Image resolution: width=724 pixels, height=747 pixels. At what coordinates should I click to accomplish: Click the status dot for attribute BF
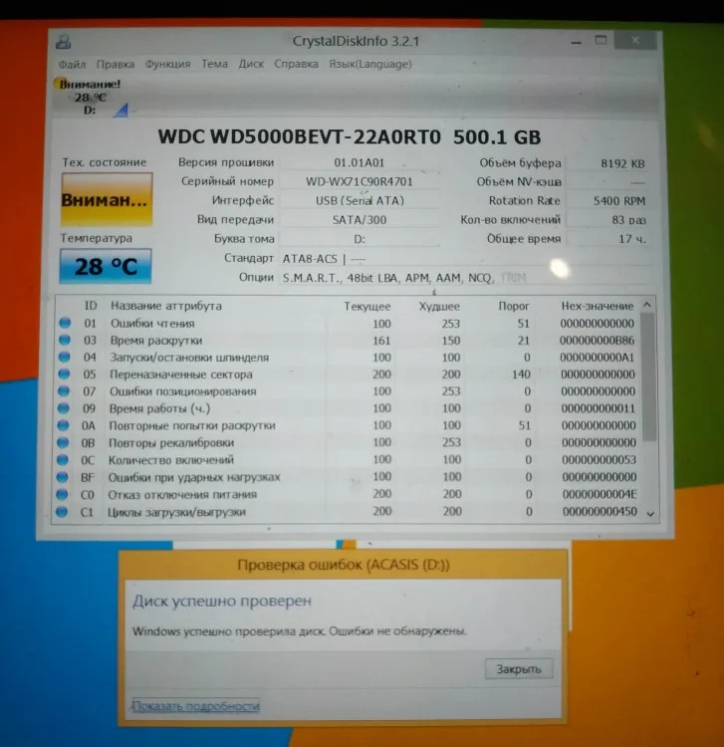click(x=62, y=477)
